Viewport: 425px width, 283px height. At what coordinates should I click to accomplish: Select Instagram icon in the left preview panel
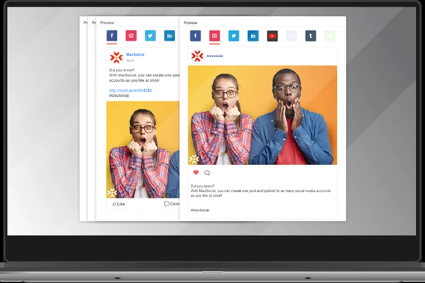point(131,36)
